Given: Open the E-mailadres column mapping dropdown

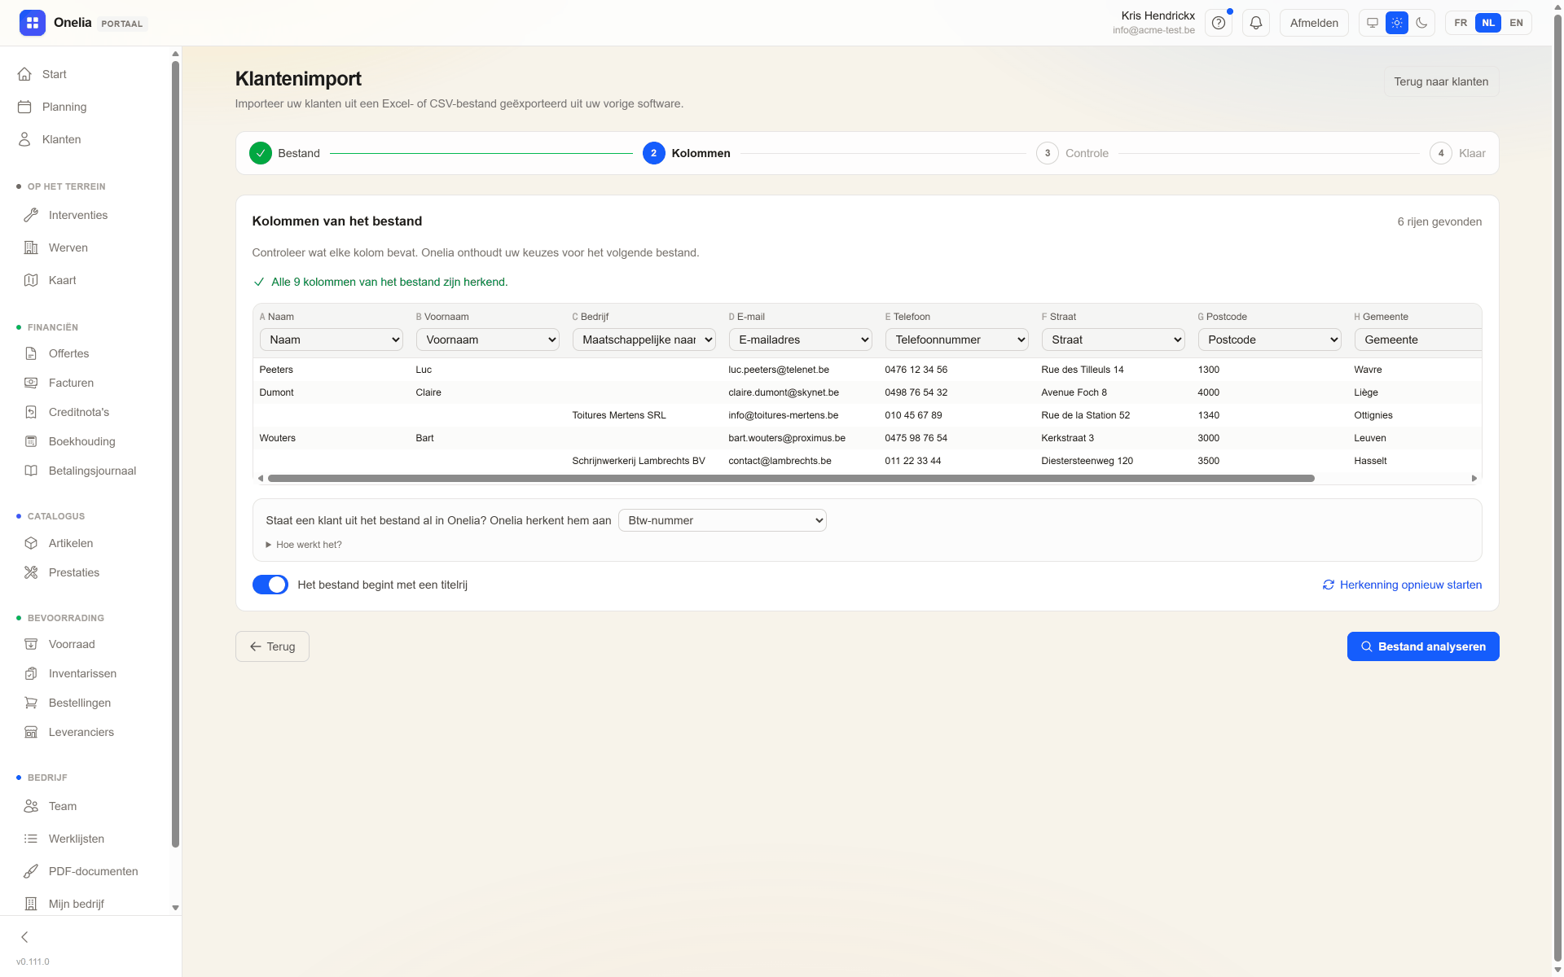Looking at the screenshot, I should tap(800, 340).
